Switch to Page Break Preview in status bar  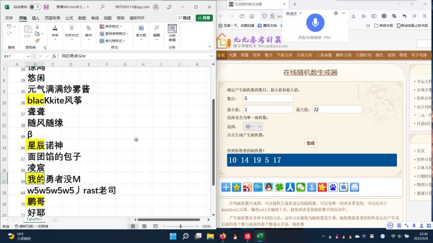[x=156, y=226]
